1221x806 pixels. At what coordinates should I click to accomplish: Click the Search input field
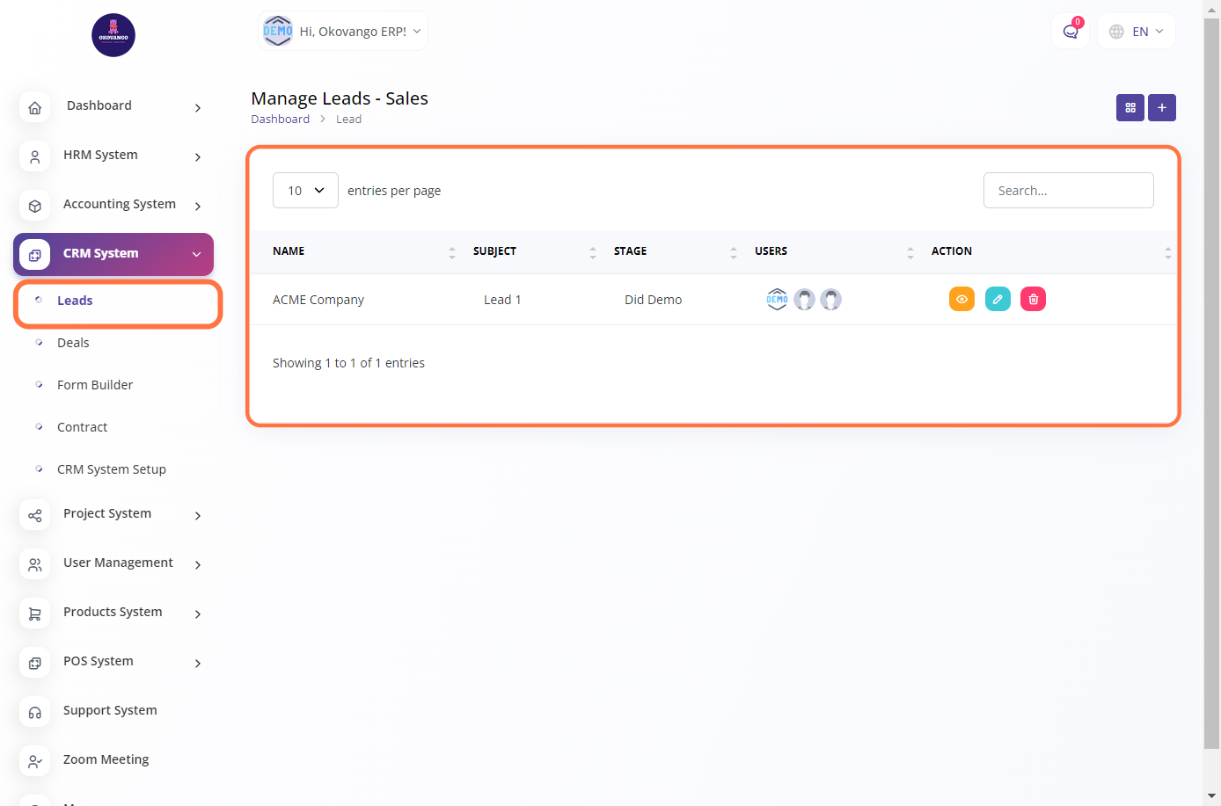[x=1068, y=191]
